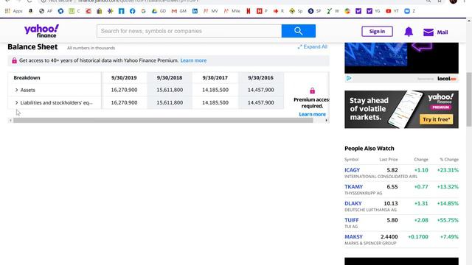
Task: Open the red H bookmark labeled P
Action: 262,11
